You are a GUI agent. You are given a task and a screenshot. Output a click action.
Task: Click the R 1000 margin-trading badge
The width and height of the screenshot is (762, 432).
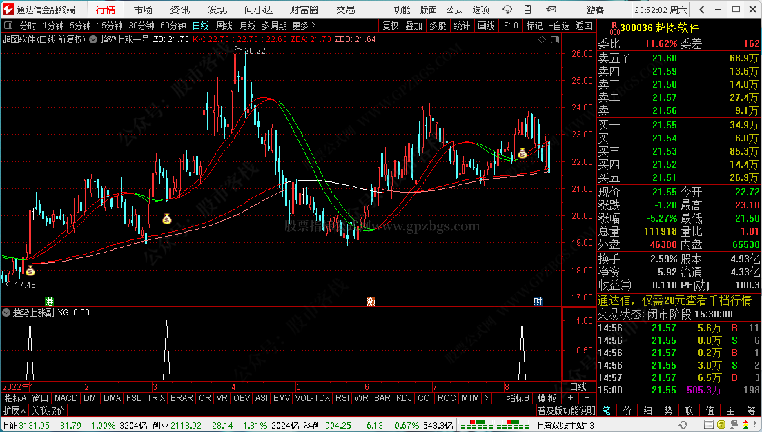(614, 28)
